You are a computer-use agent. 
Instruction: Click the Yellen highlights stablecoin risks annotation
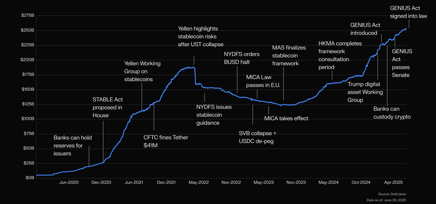201,36
